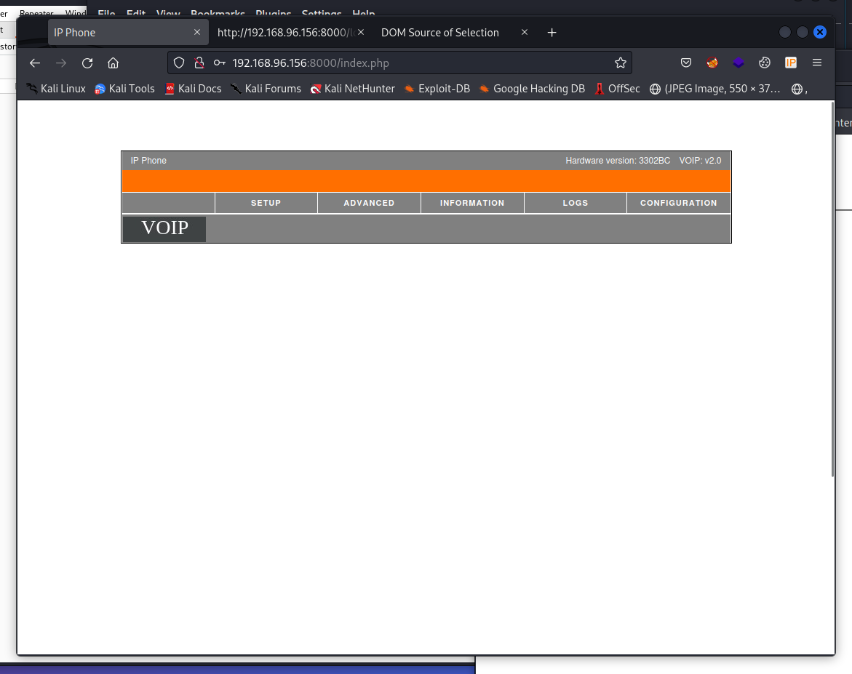Open the Exploit-DB bookmark
This screenshot has height=674, width=852.
coord(437,89)
